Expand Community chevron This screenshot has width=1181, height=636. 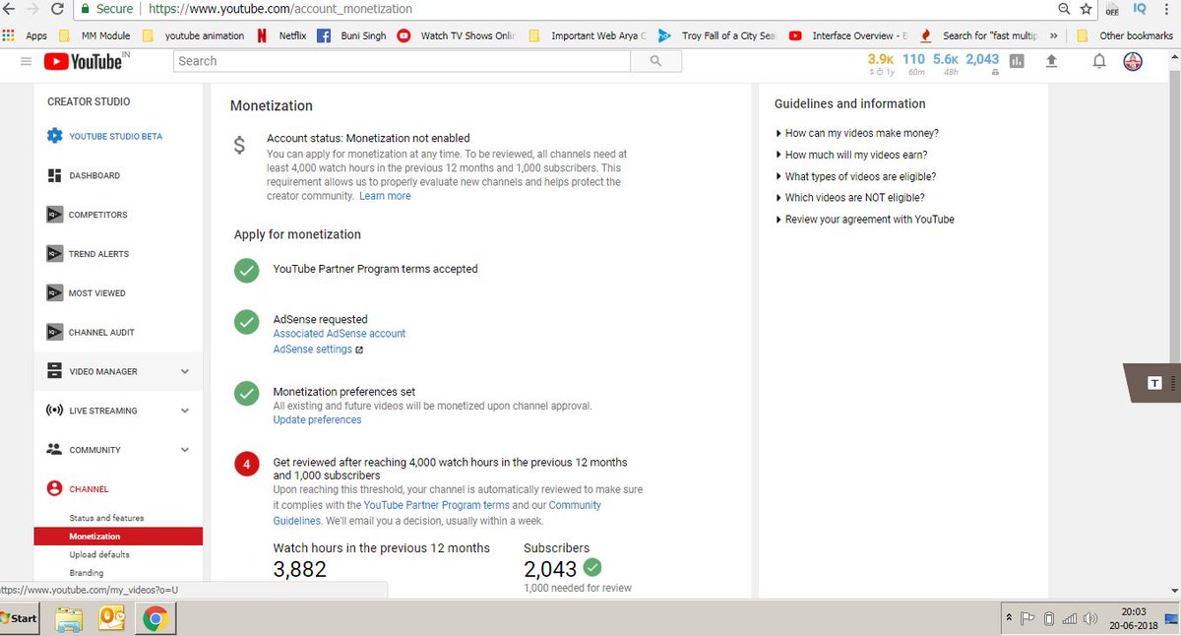[x=185, y=450]
